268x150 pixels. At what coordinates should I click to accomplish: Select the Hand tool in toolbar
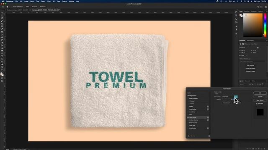[2, 65]
